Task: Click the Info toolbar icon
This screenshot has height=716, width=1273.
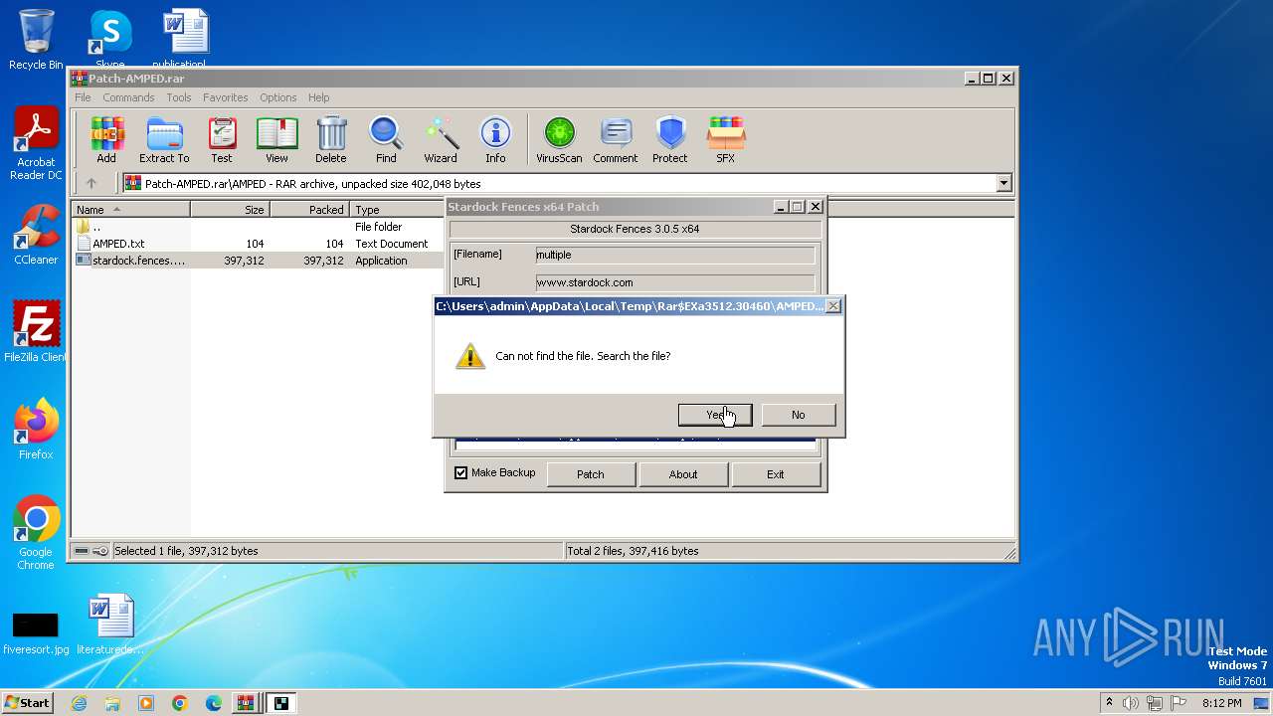Action: pyautogui.click(x=495, y=139)
